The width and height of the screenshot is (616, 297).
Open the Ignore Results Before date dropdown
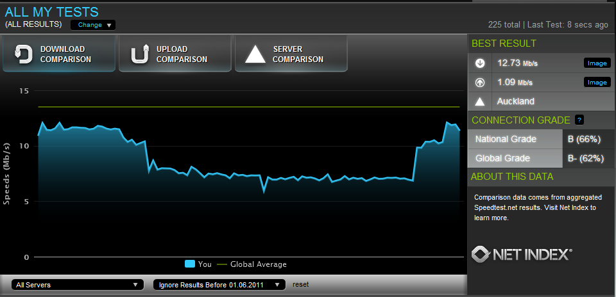218,285
